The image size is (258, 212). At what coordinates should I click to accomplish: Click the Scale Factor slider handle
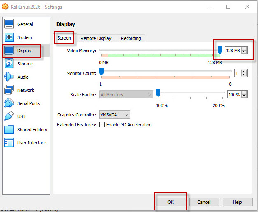pos(158,93)
